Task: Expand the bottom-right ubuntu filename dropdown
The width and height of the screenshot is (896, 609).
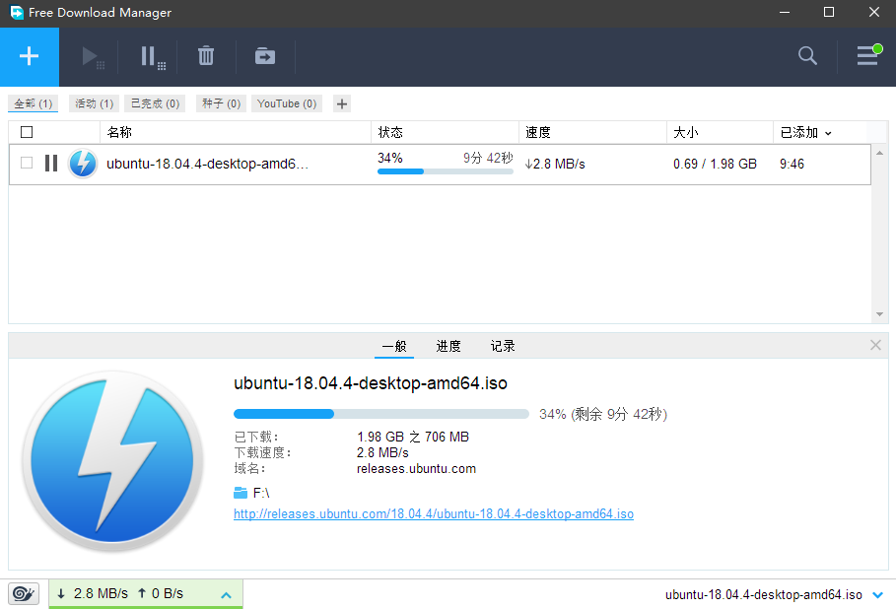Action: [877, 594]
